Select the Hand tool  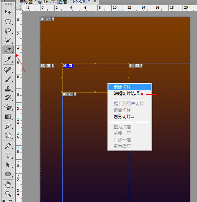click(x=8, y=185)
